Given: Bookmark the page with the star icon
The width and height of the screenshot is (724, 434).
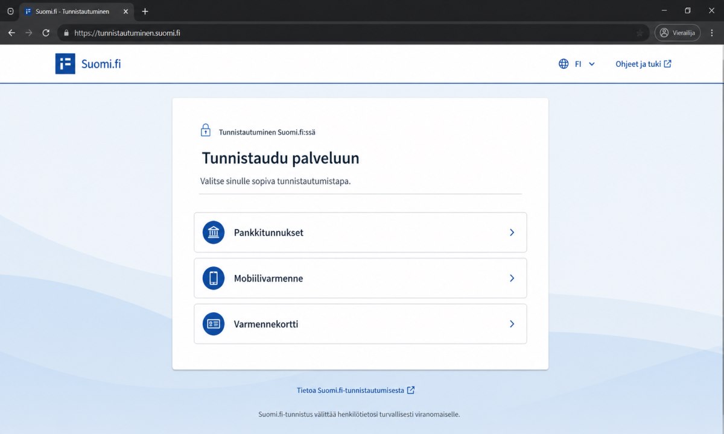Looking at the screenshot, I should coord(640,33).
